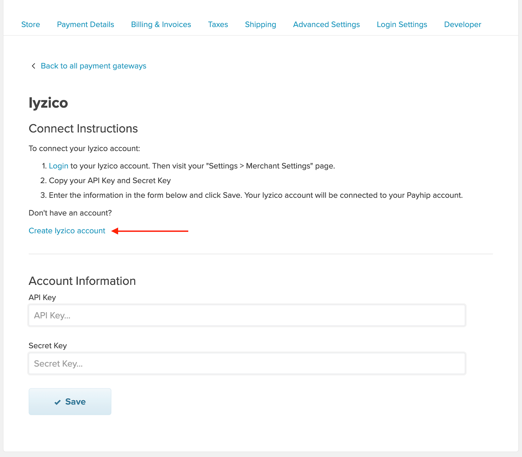The width and height of the screenshot is (522, 457).
Task: Return via Back to all payment gateways
Action: pos(94,66)
